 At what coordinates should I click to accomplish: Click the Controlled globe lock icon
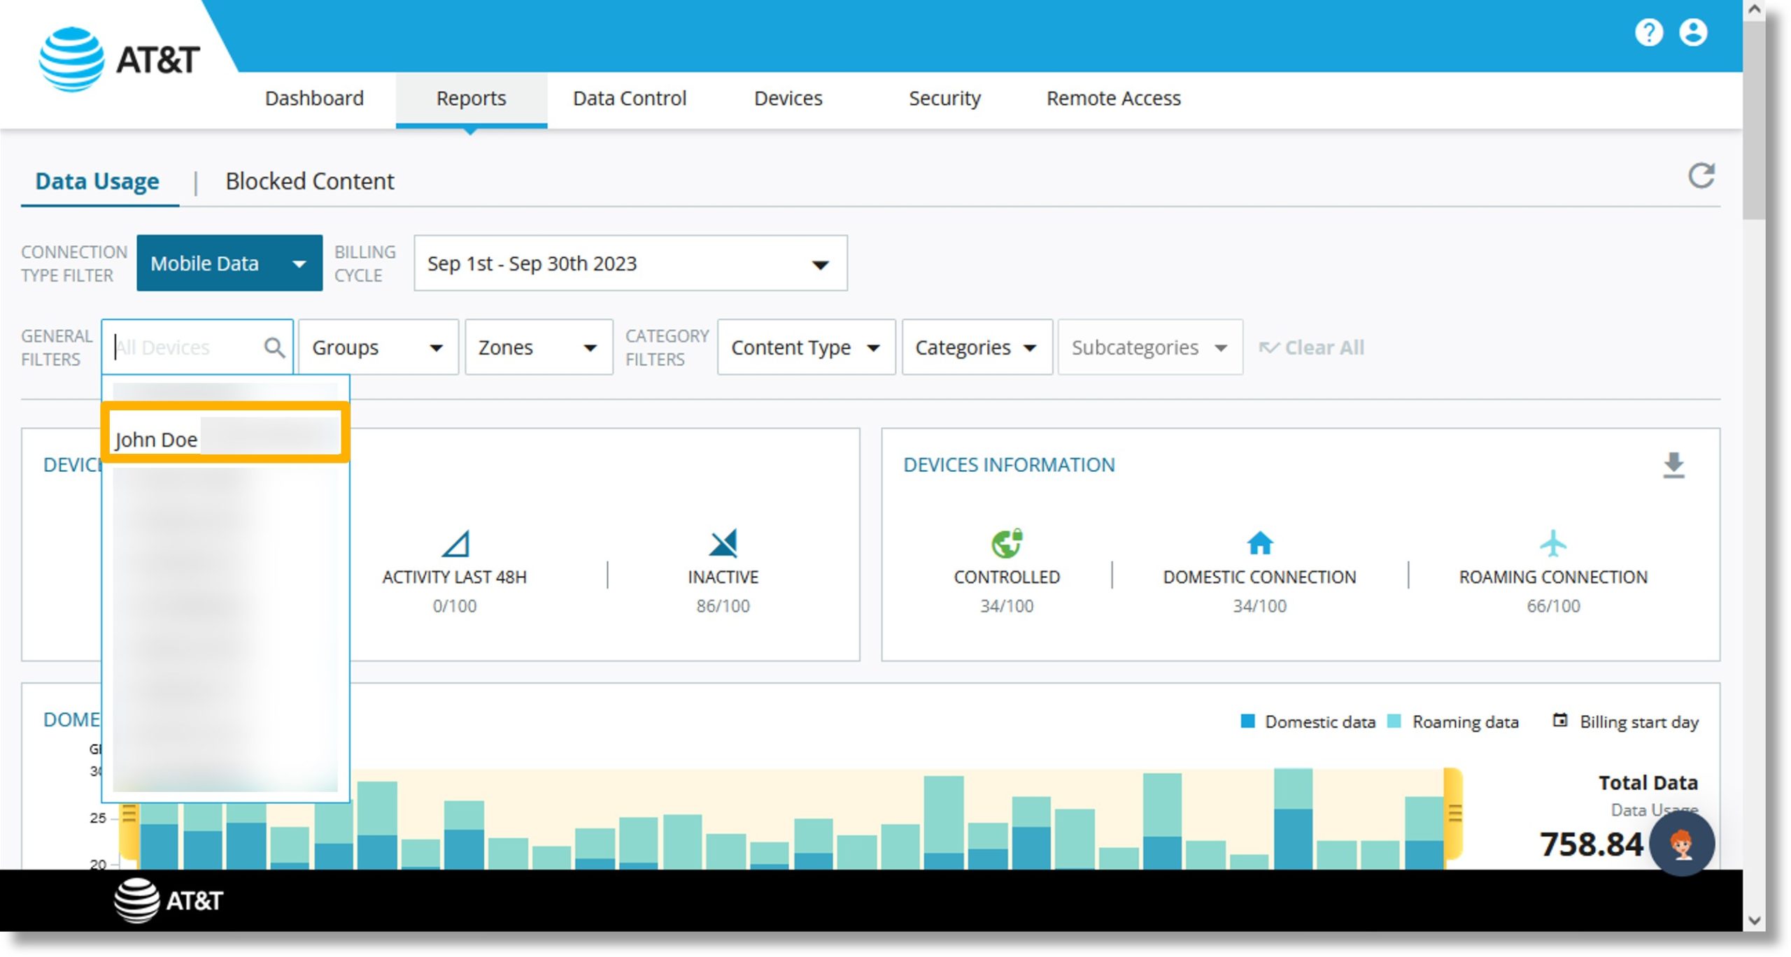point(1007,543)
